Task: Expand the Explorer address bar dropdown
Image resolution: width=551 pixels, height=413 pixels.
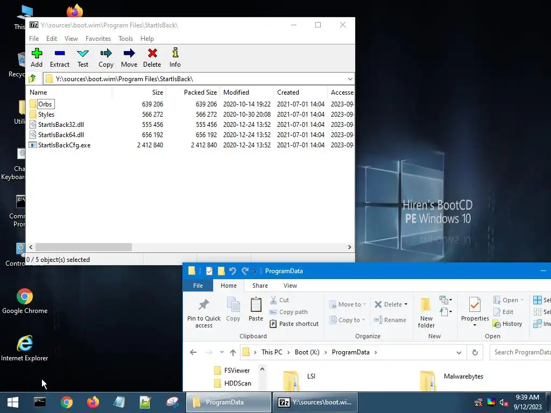Action: pos(459,353)
